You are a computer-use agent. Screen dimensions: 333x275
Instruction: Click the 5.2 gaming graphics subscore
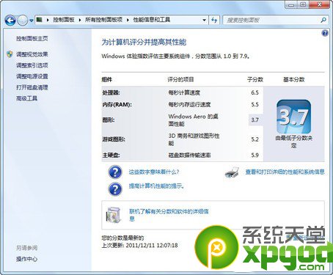pyautogui.click(x=255, y=139)
